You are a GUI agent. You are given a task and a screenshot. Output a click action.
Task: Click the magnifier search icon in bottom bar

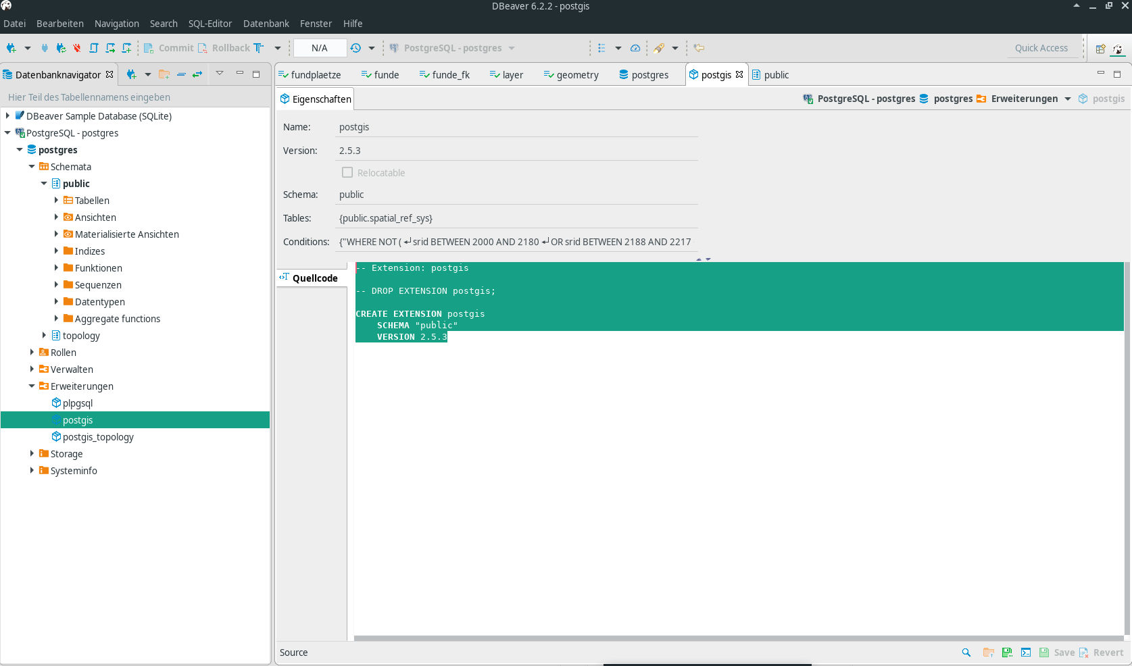point(966,652)
